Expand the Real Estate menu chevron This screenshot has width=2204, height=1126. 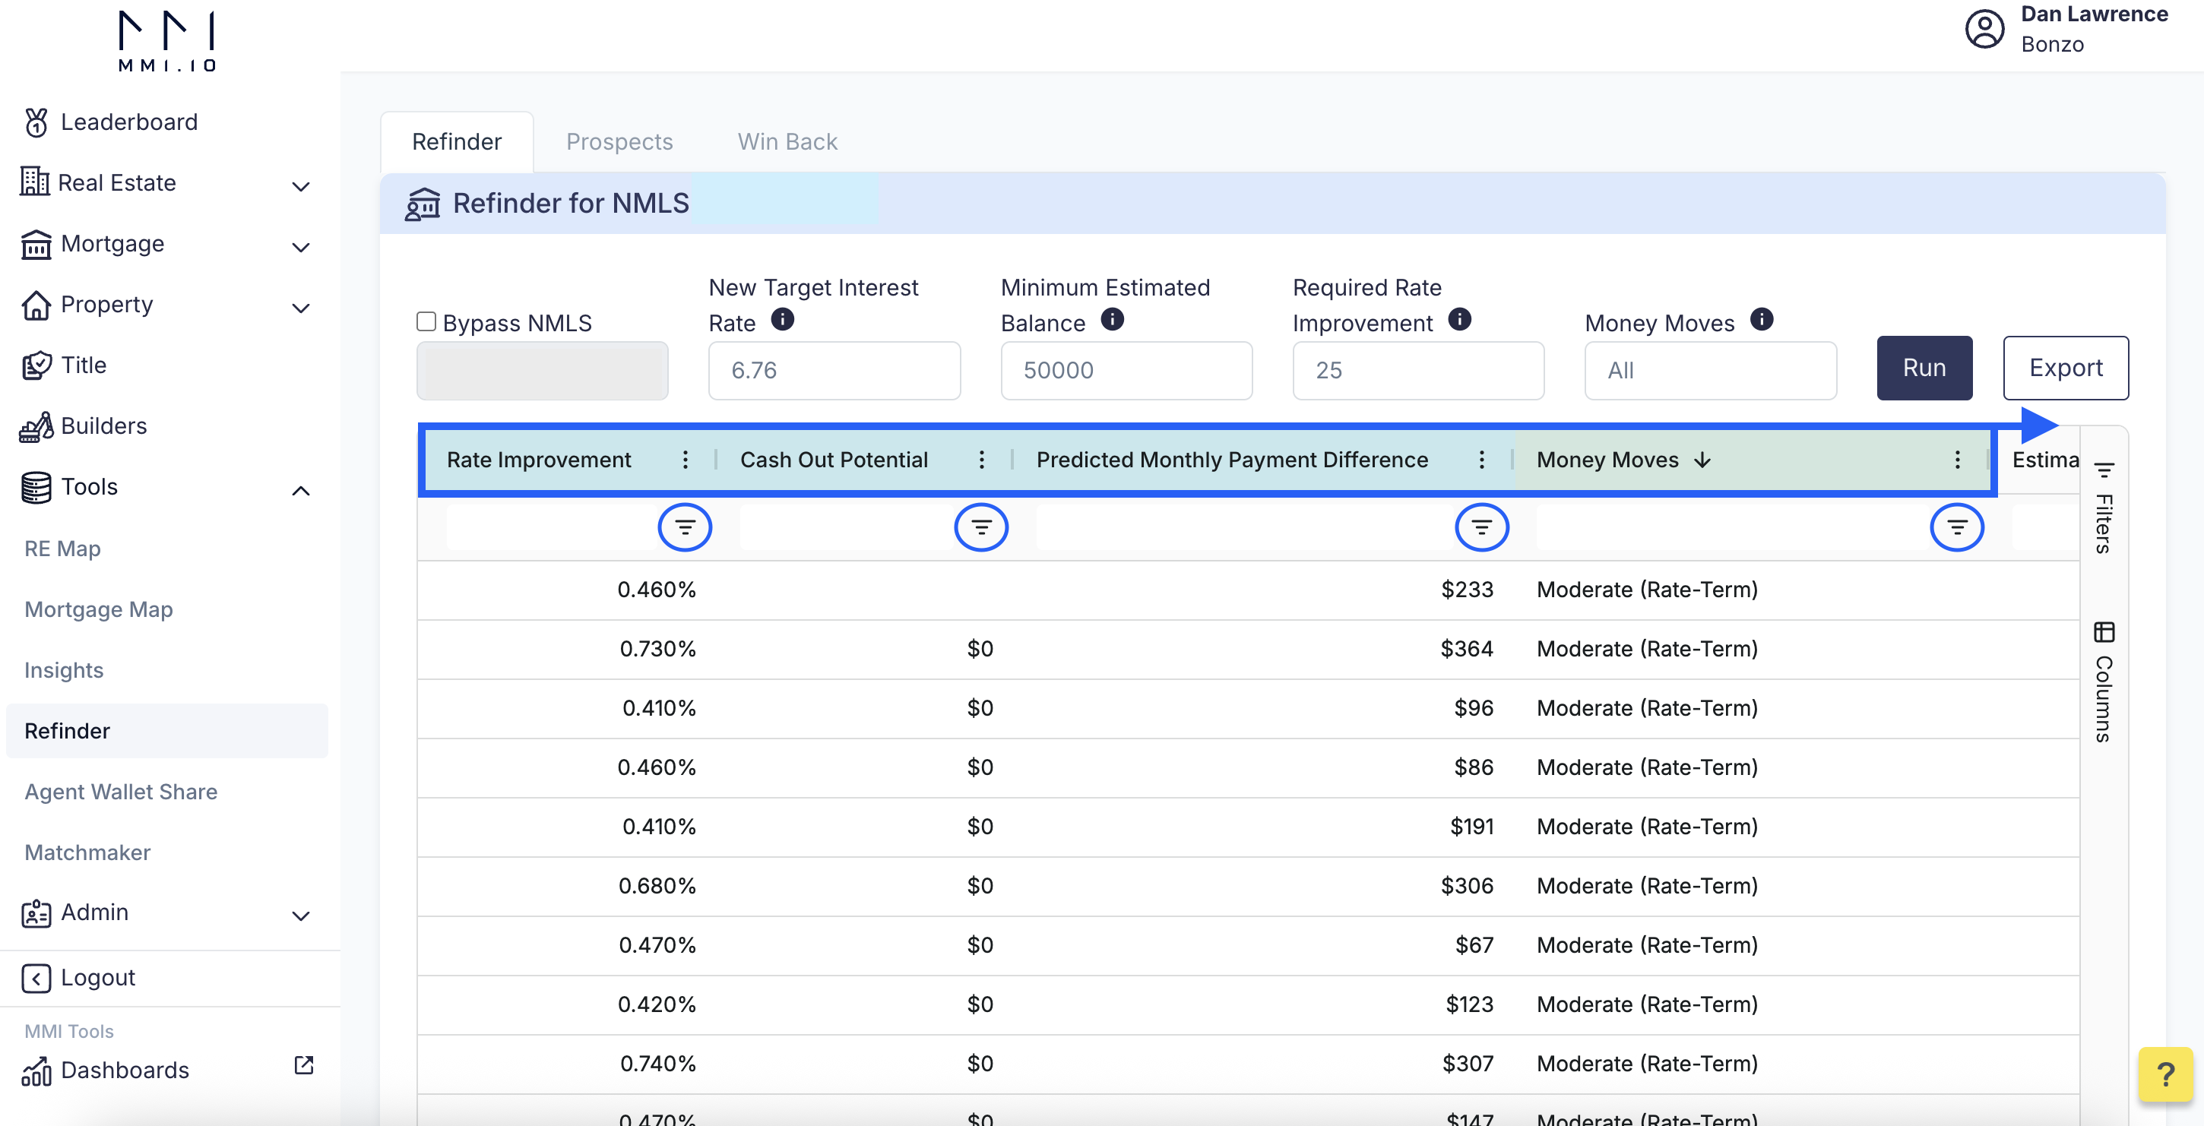tap(300, 185)
